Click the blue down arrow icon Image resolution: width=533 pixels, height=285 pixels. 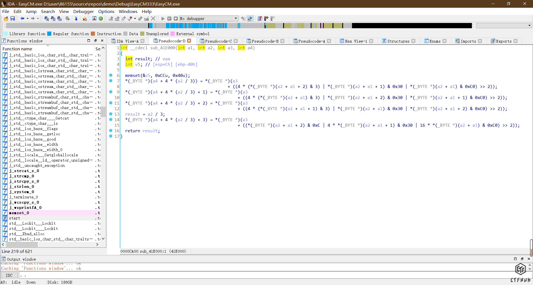tap(76, 19)
